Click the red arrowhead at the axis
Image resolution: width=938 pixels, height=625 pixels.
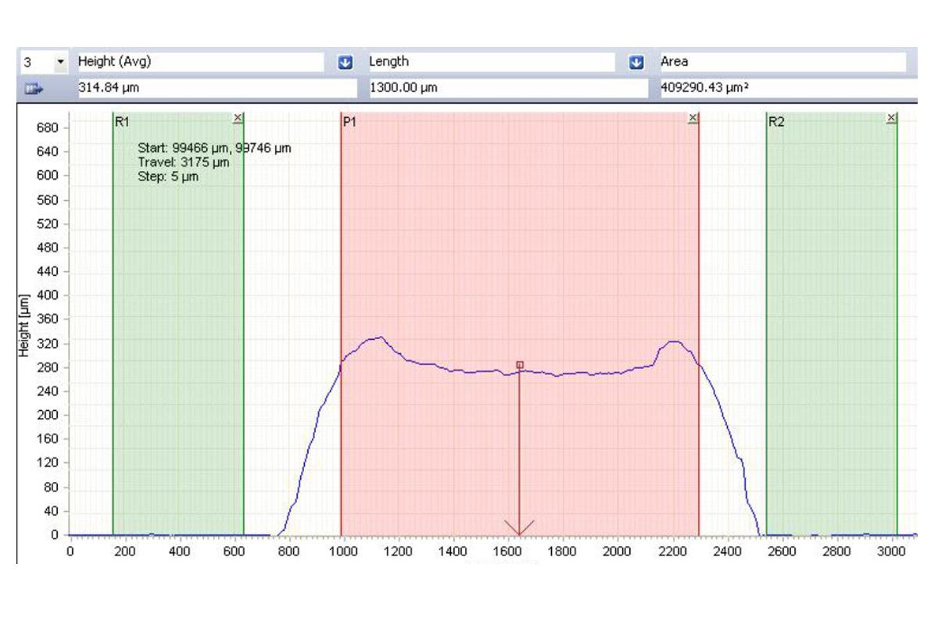(519, 529)
